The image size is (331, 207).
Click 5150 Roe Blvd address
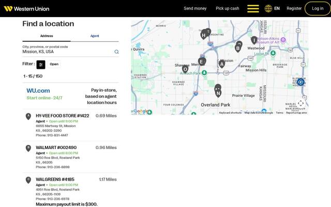58,158
